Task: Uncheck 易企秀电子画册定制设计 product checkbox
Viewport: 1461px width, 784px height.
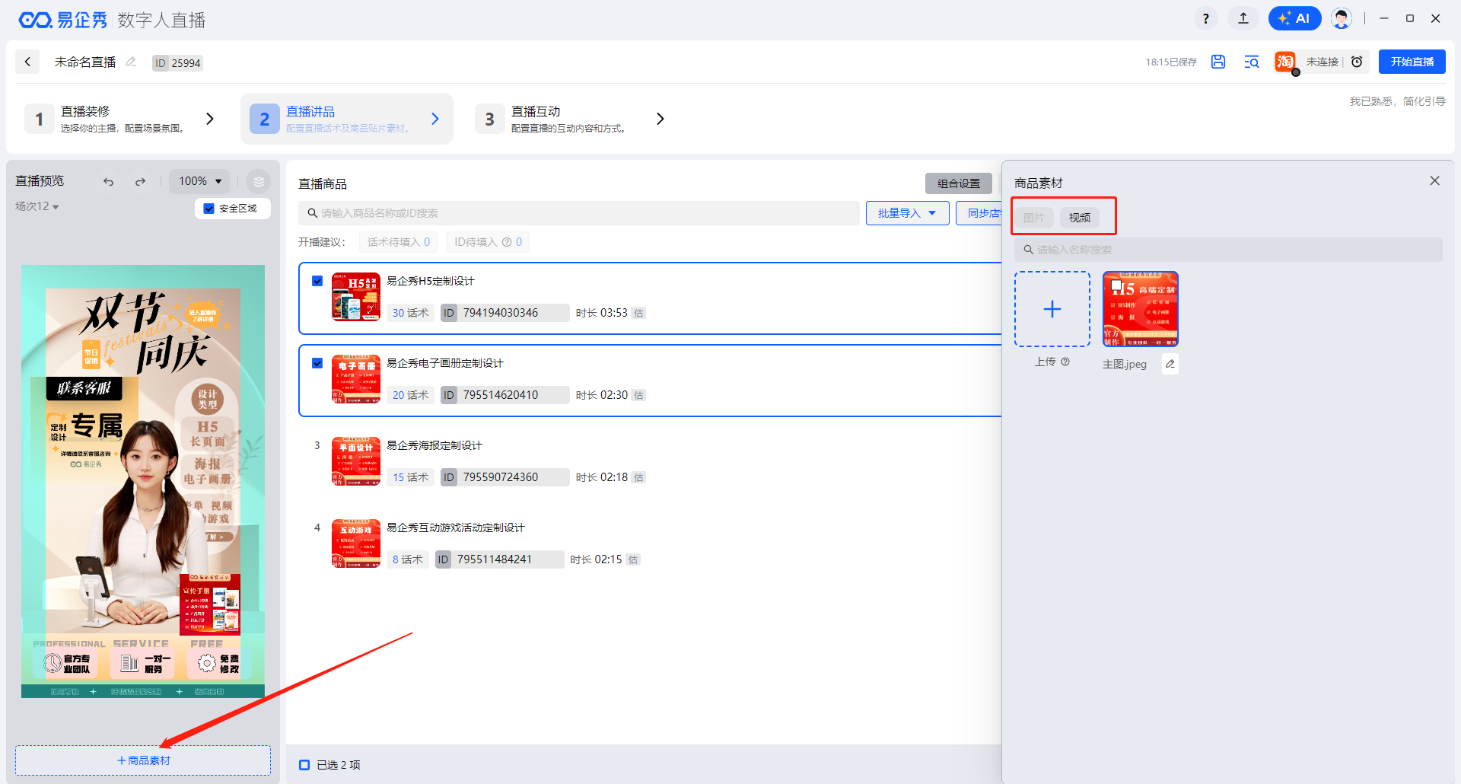Action: pos(317,363)
